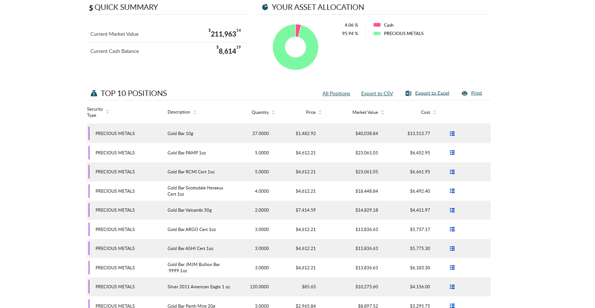Sort positions by Quantity column
The width and height of the screenshot is (595, 308).
(273, 112)
